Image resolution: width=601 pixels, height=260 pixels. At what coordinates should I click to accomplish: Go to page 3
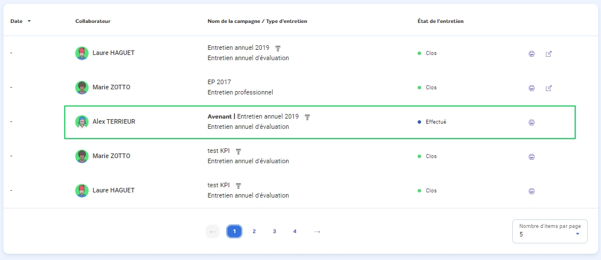pyautogui.click(x=274, y=231)
